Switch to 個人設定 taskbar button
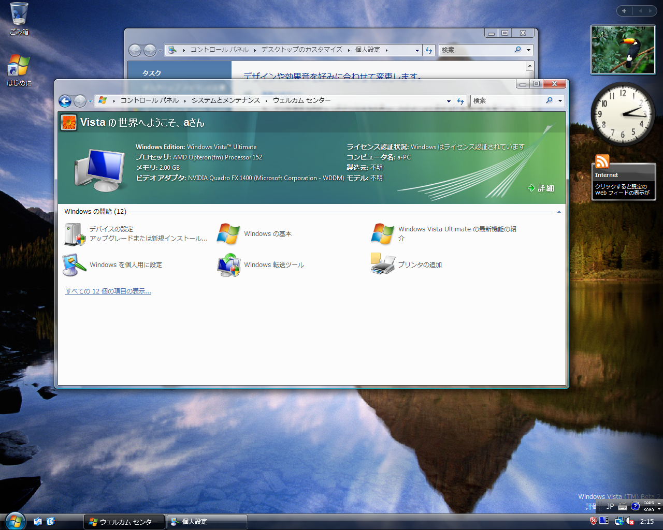 point(207,522)
